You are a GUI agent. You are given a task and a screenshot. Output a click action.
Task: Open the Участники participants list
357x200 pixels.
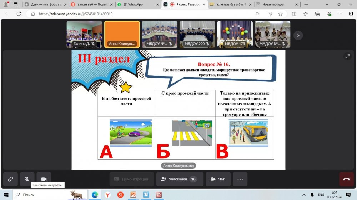pos(180,179)
